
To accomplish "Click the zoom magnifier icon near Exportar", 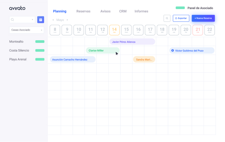I will click(167, 18).
